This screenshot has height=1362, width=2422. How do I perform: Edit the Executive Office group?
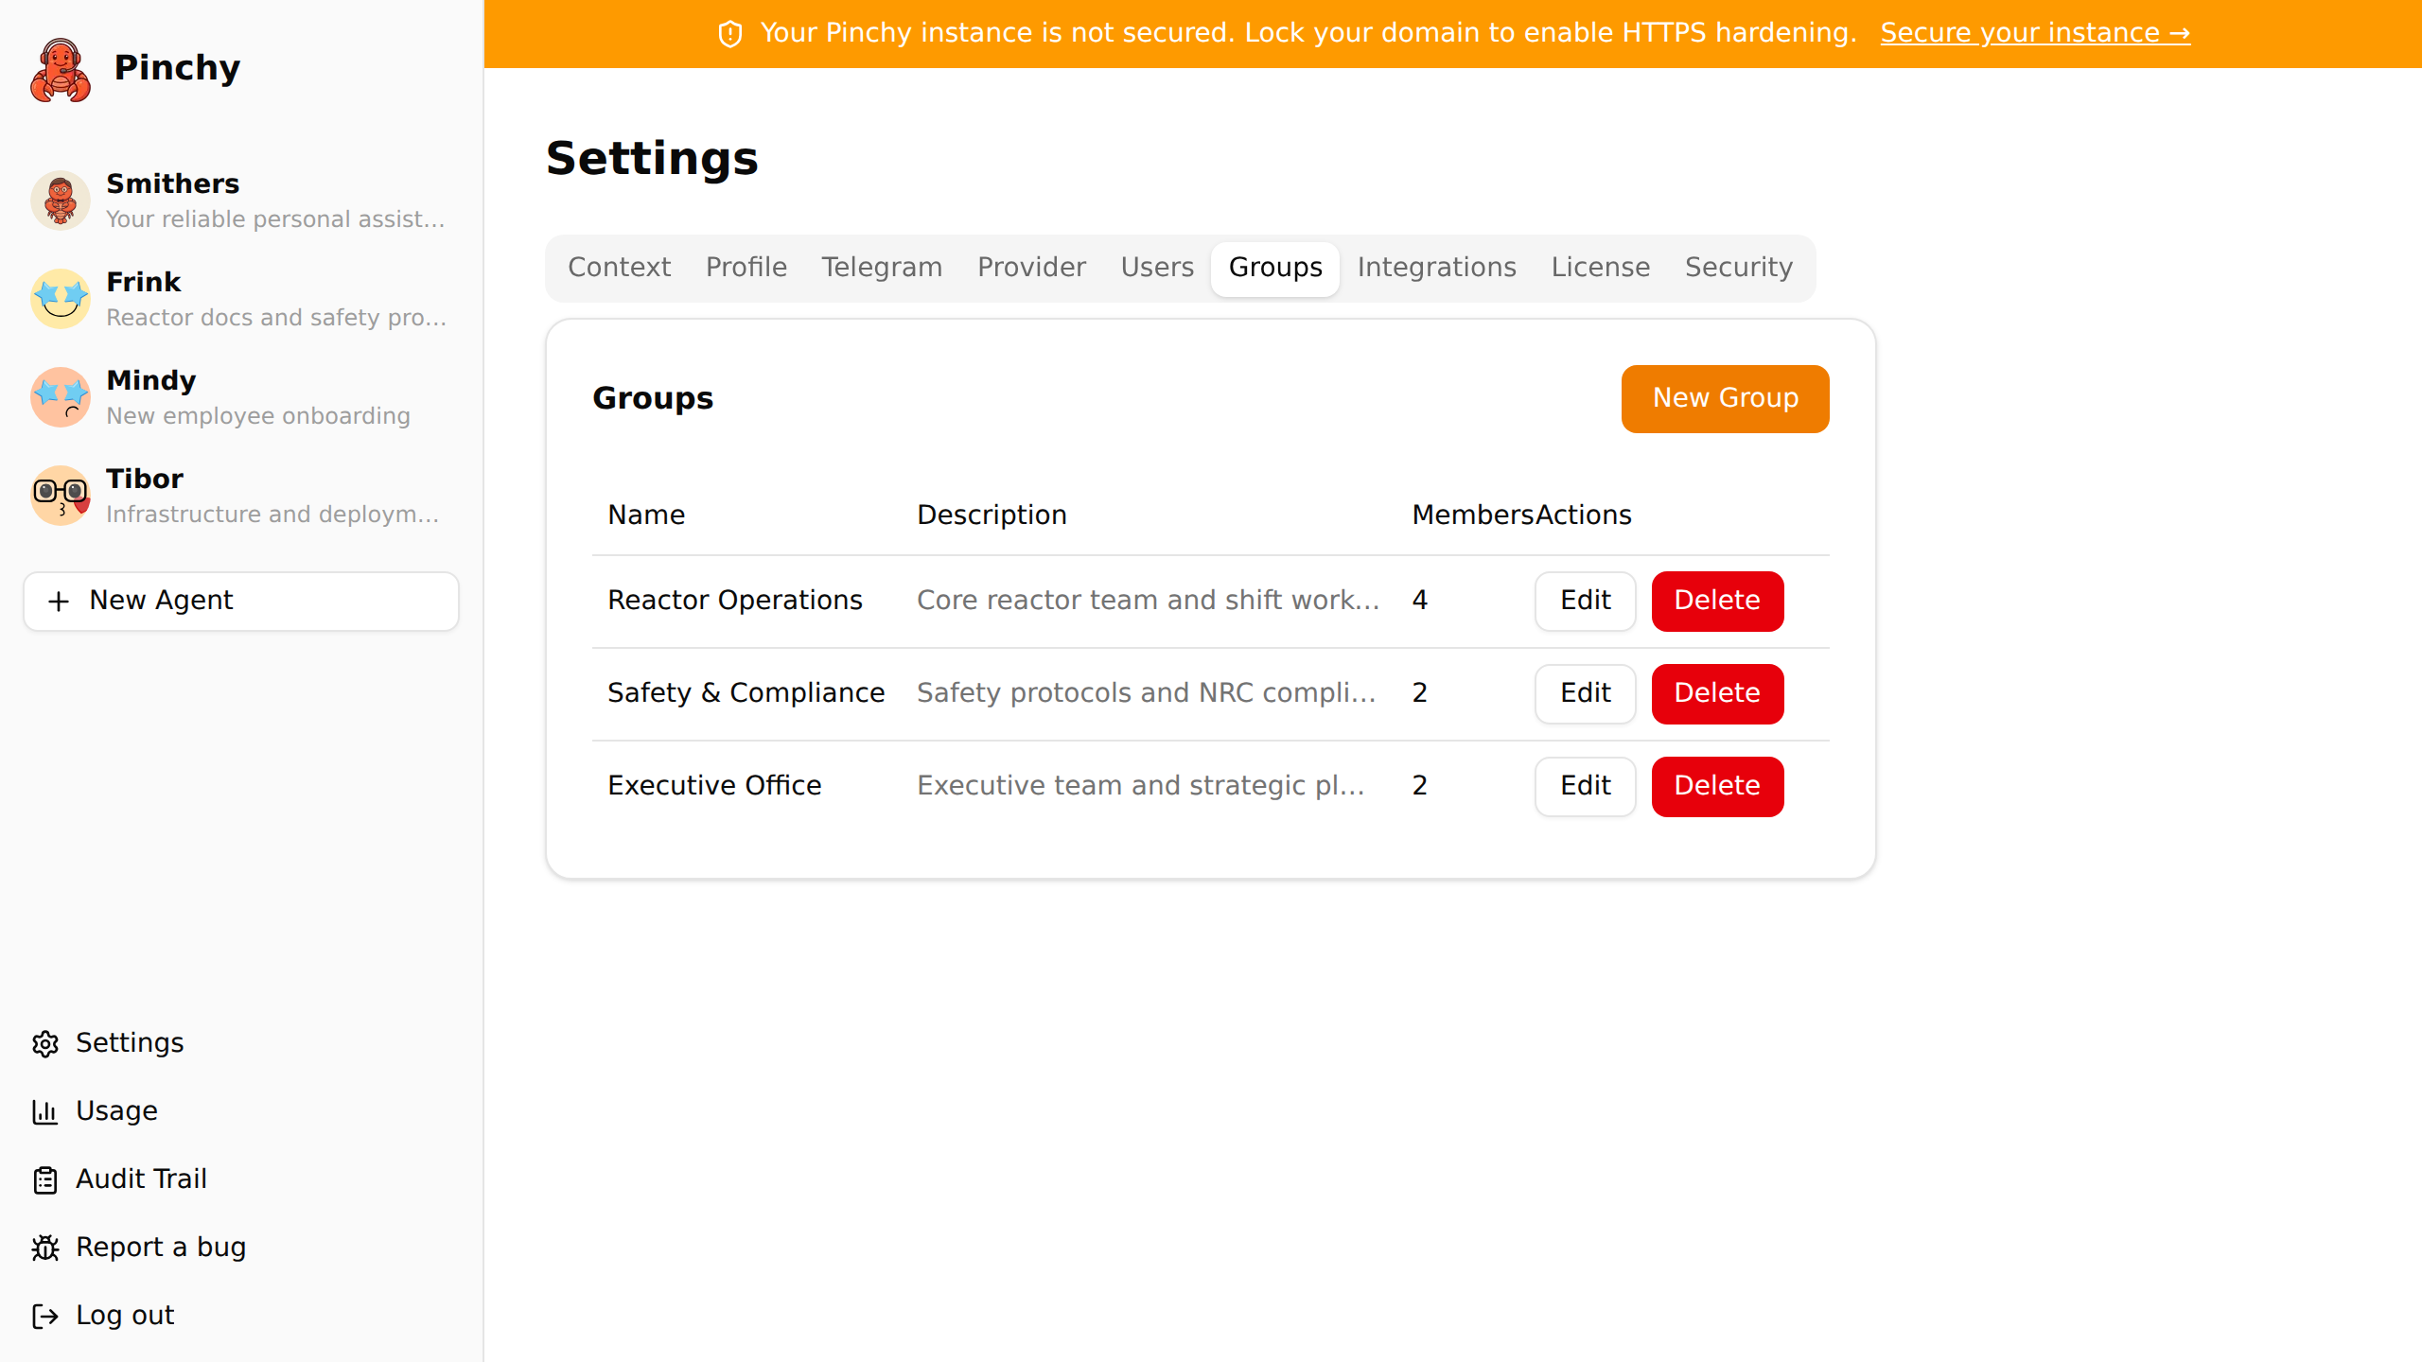1585,786
